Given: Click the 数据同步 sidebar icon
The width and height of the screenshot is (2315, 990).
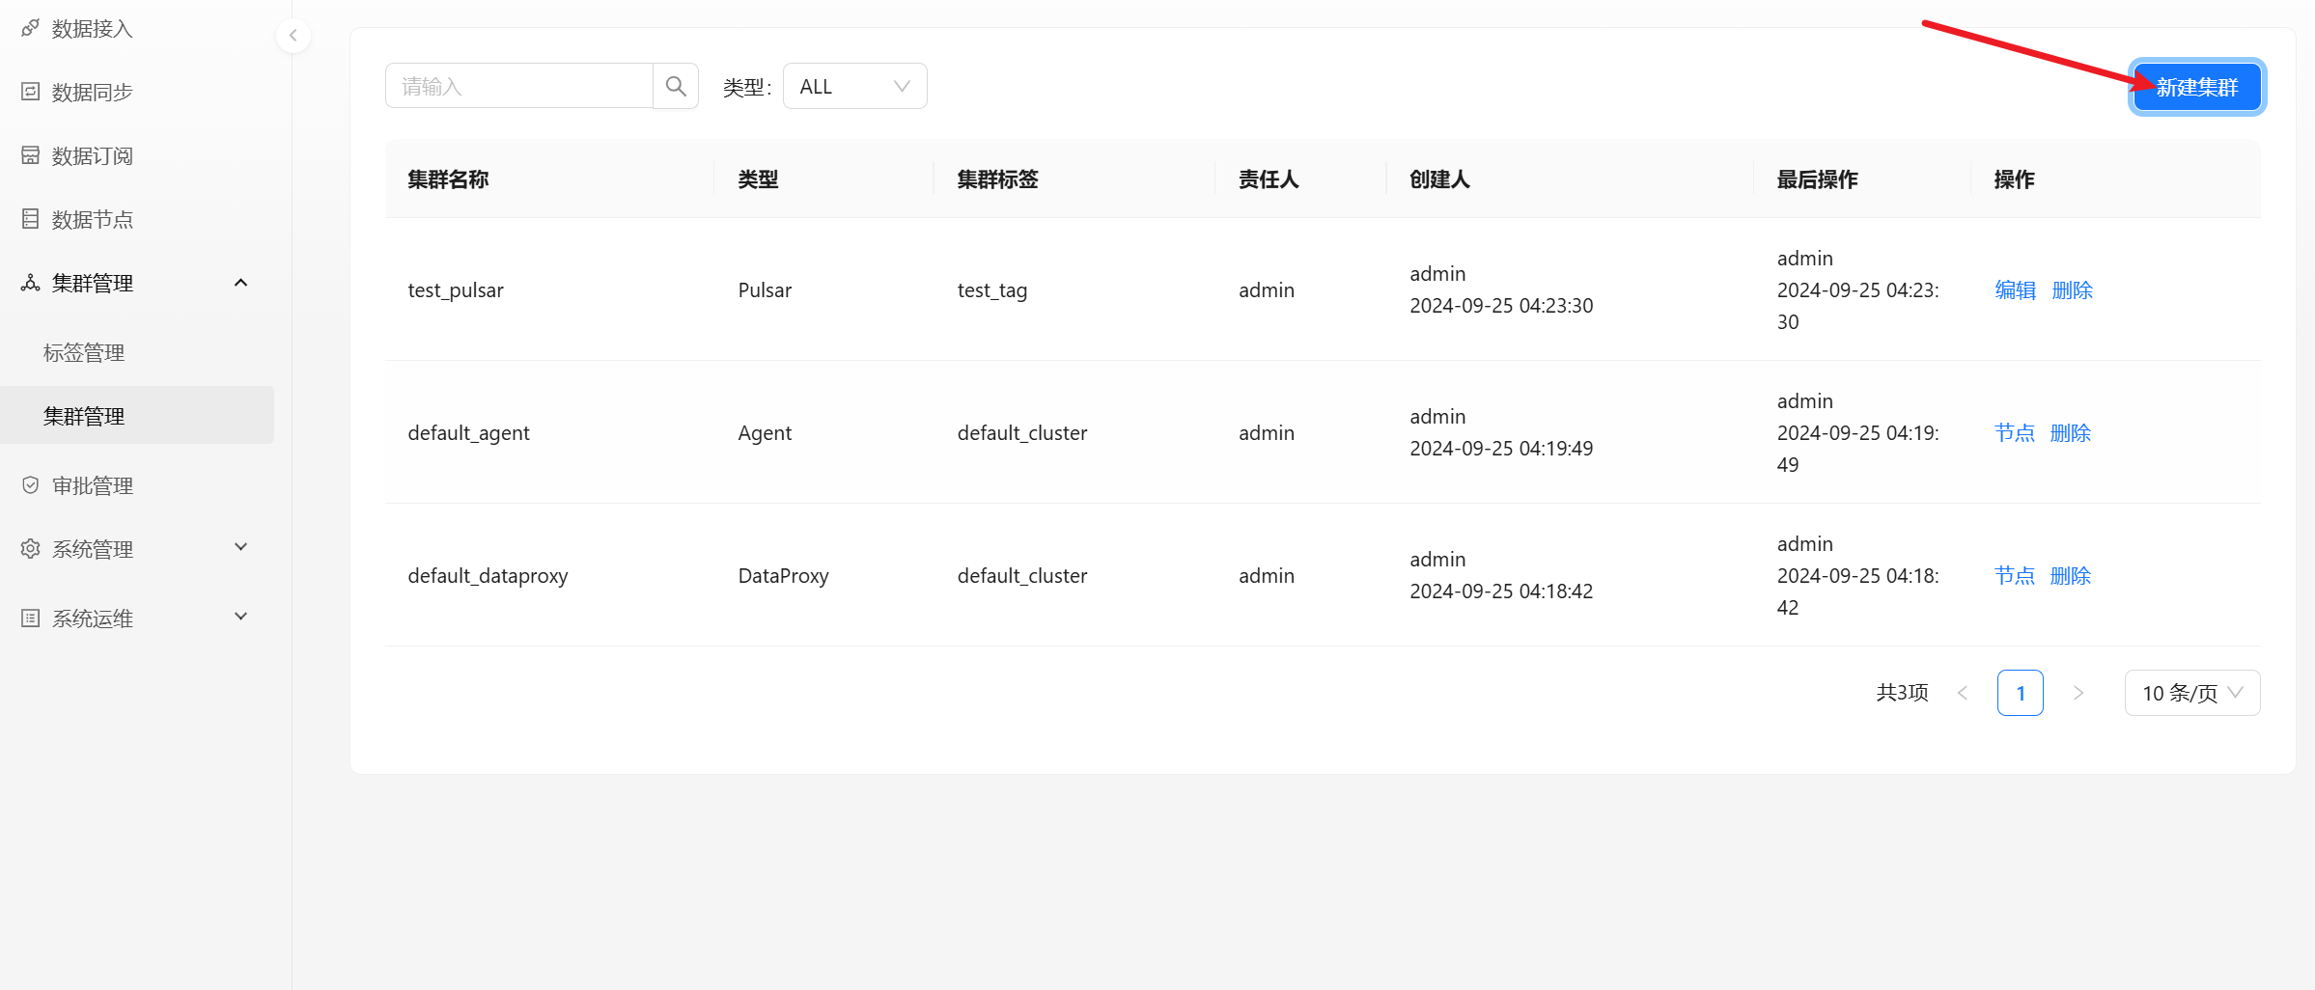Looking at the screenshot, I should coord(31,92).
